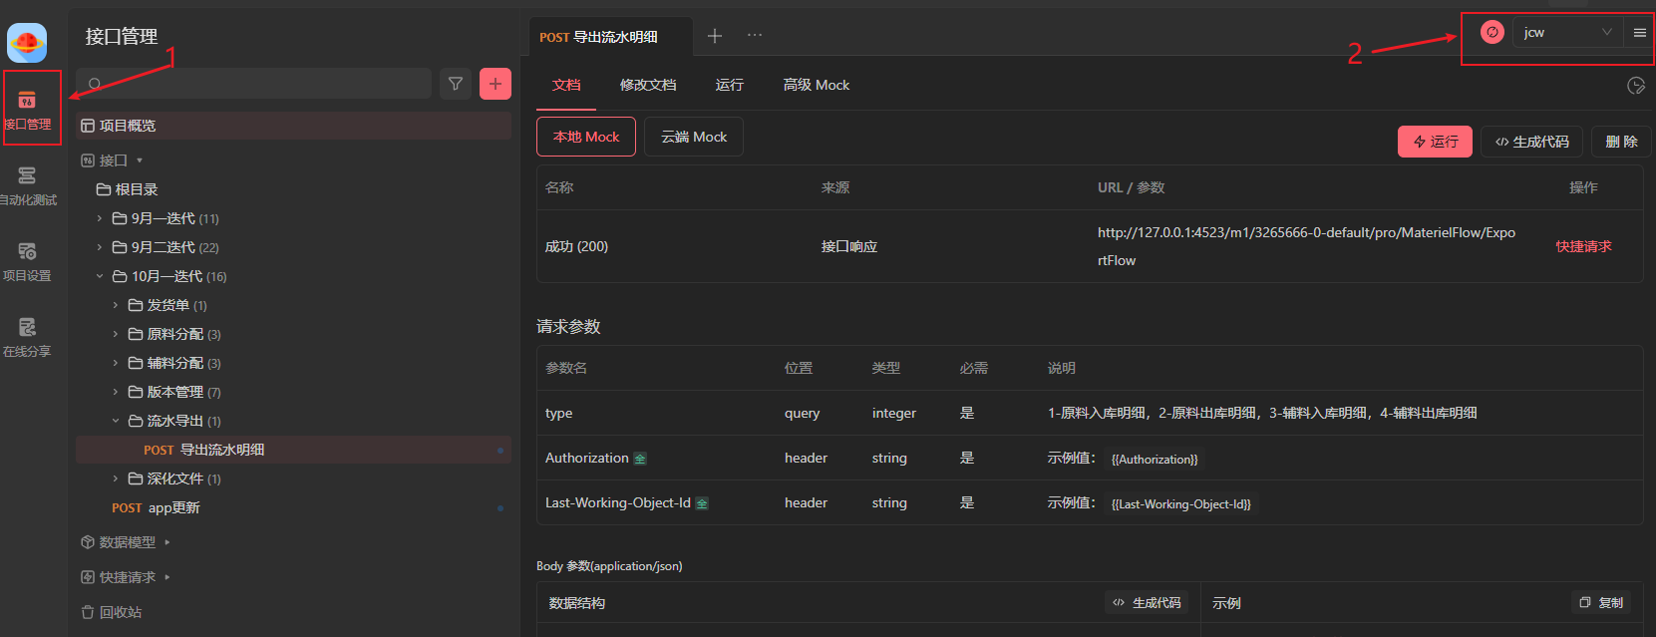The image size is (1656, 637).
Task: Click the Last-Working-Object-Id global badge icon
Action: pyautogui.click(x=702, y=503)
